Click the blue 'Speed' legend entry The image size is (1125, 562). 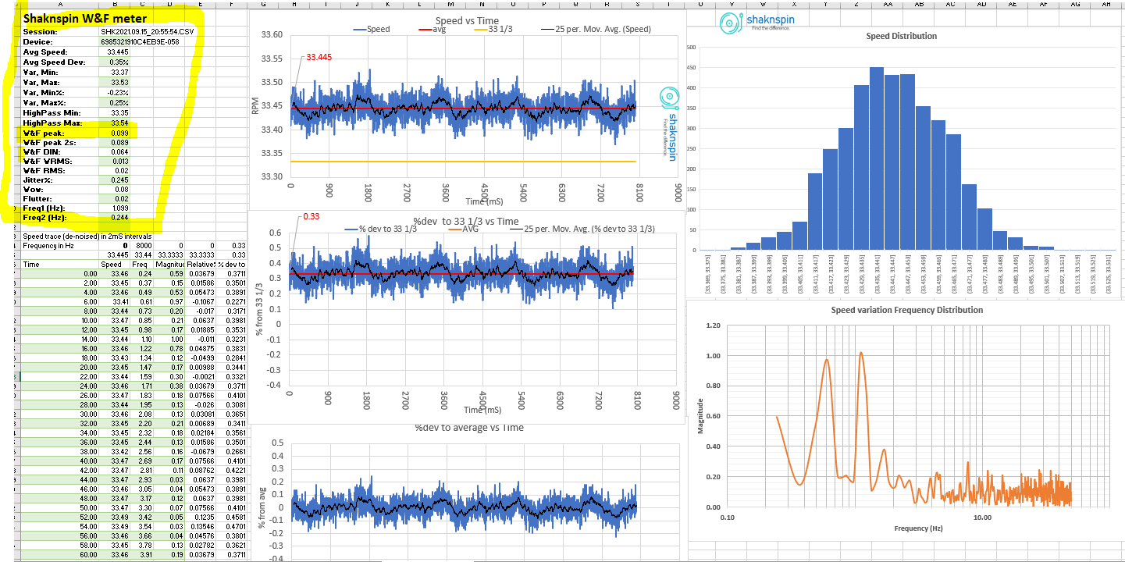coord(371,30)
